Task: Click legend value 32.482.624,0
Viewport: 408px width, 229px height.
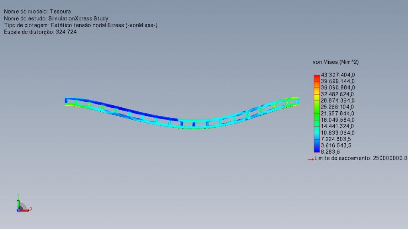Action: pos(338,94)
